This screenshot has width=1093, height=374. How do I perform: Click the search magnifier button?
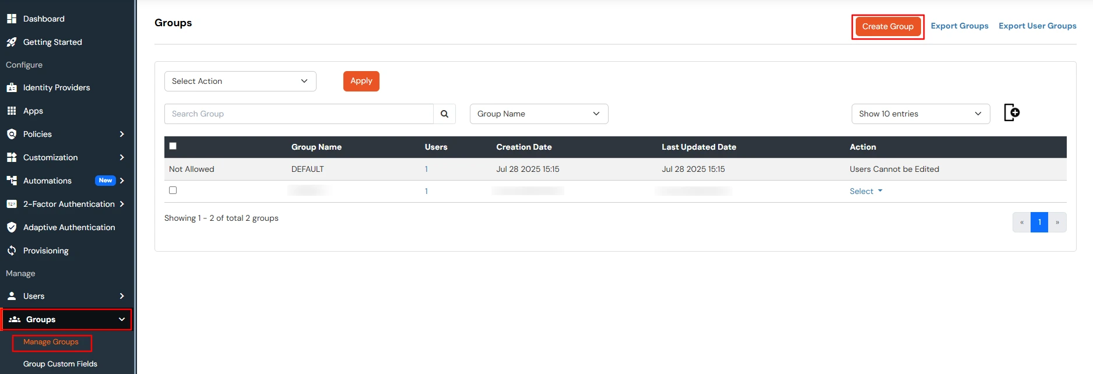tap(444, 114)
